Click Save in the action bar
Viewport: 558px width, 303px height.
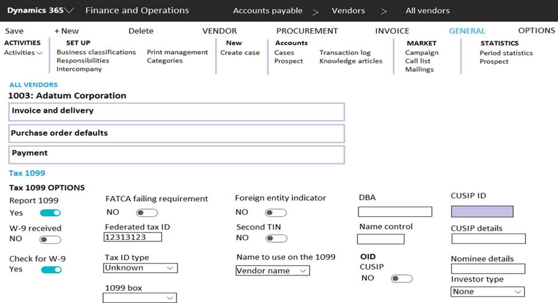click(x=14, y=31)
